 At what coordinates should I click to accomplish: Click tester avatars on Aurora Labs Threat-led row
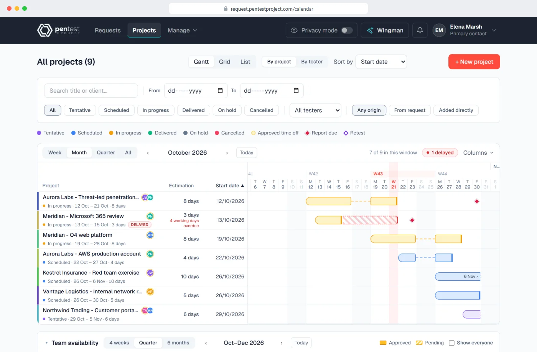click(x=148, y=198)
